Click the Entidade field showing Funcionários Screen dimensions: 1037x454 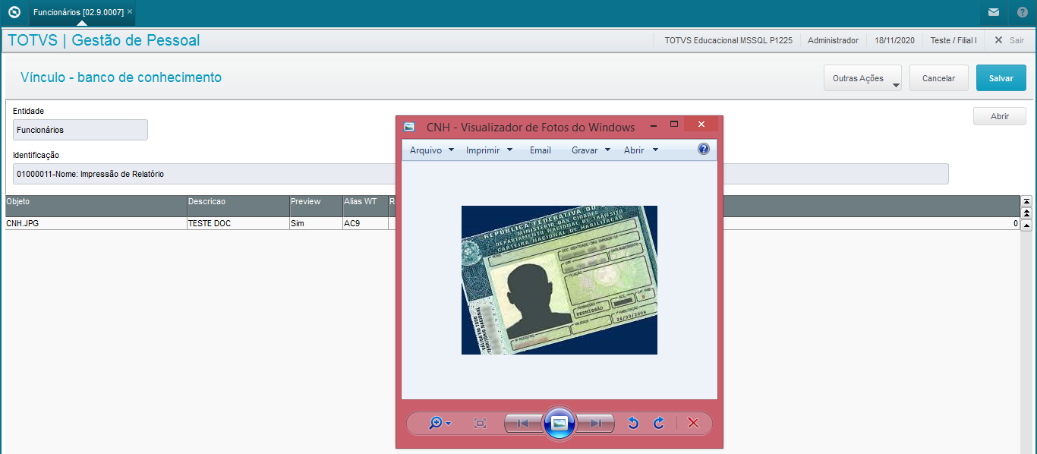[x=80, y=130]
